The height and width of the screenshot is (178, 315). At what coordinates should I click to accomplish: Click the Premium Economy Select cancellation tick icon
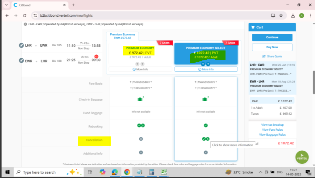(205, 139)
